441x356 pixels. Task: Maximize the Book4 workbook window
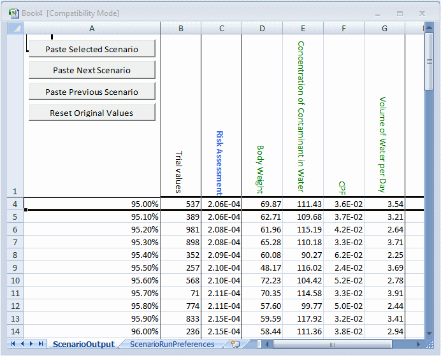point(400,13)
